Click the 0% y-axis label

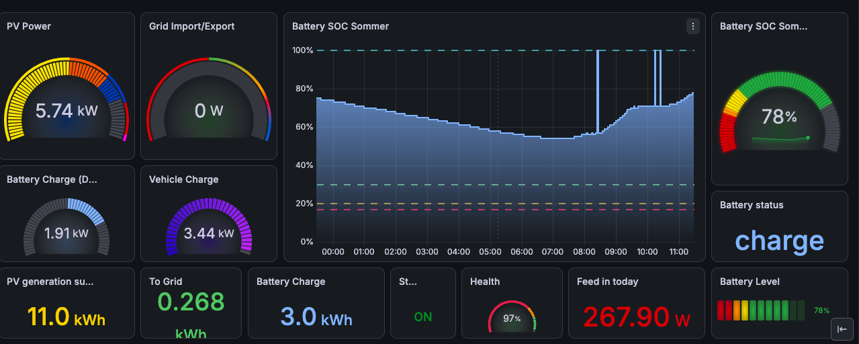(x=307, y=242)
